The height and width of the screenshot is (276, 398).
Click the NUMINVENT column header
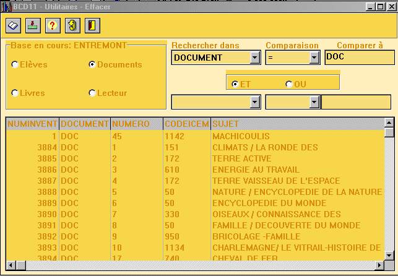32,124
